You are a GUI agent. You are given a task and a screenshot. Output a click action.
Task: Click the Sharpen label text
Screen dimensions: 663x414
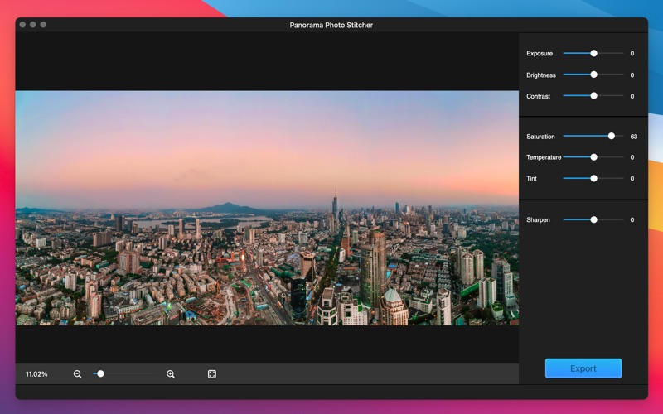pyautogui.click(x=538, y=219)
